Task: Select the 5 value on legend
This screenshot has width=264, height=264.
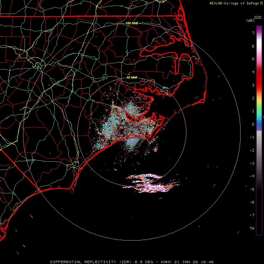Action: pyautogui.click(x=253, y=59)
